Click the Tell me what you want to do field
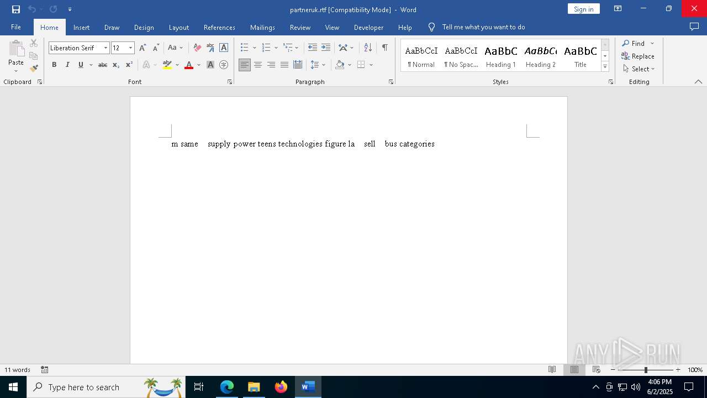The height and width of the screenshot is (398, 707). pos(483,27)
